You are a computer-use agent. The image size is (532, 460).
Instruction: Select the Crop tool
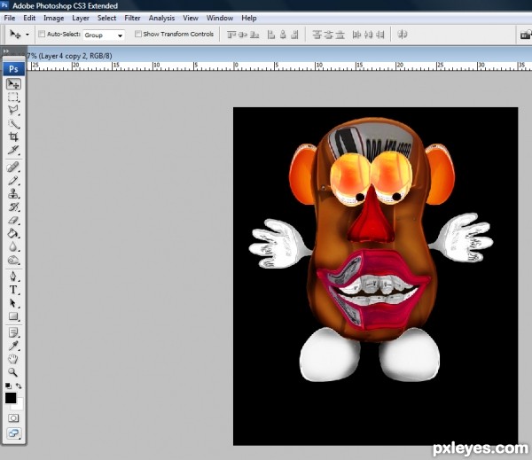click(13, 136)
